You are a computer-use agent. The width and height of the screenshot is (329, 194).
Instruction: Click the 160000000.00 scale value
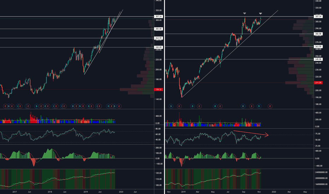(321, 184)
